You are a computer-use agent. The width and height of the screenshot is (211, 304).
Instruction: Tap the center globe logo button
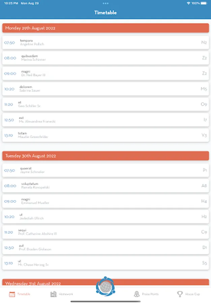click(105, 286)
